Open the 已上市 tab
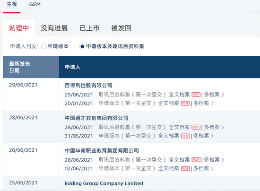The image size is (260, 191). 89,28
